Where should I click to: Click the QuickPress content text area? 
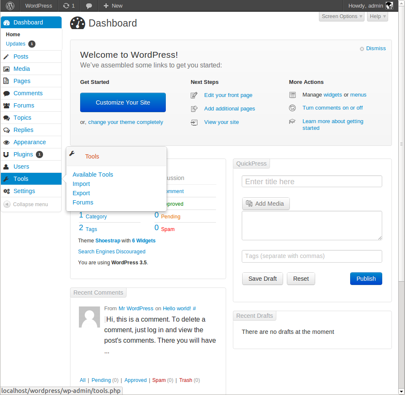click(x=312, y=226)
